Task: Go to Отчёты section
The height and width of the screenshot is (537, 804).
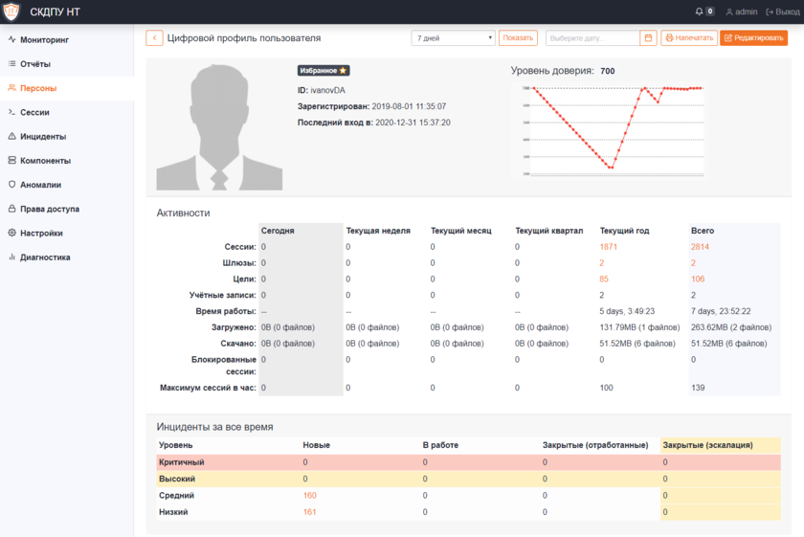Action: click(x=35, y=64)
